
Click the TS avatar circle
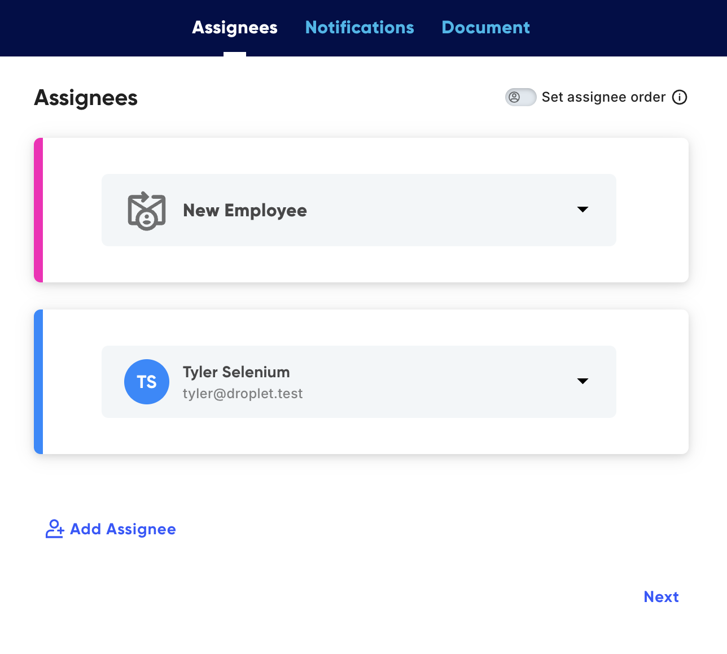pos(147,382)
